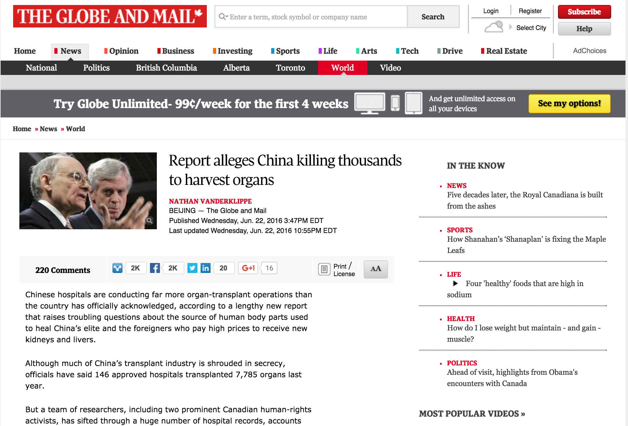Click magnifier icon on article photo
This screenshot has height=426, width=628.
pyautogui.click(x=149, y=221)
